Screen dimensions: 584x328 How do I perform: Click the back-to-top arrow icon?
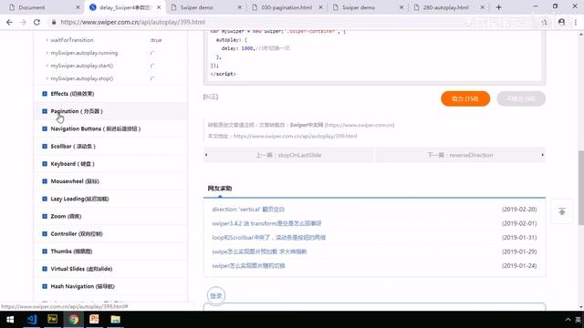(x=562, y=211)
